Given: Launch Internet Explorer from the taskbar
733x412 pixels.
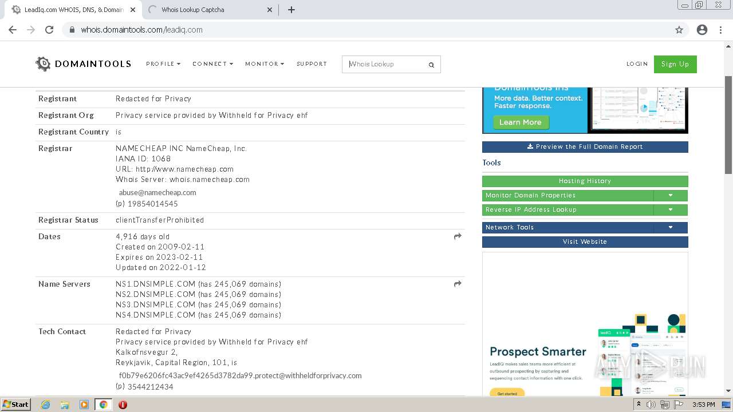Looking at the screenshot, I should [45, 405].
